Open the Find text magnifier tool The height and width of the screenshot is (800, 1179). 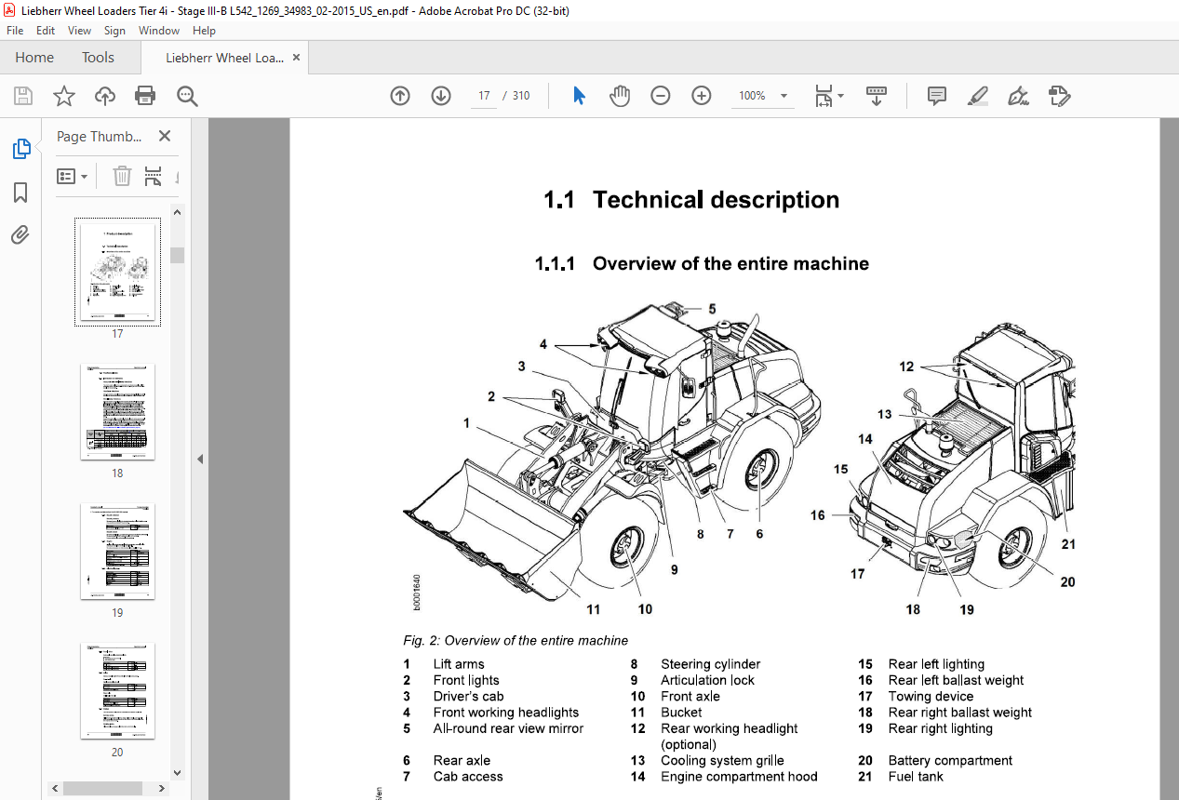point(188,96)
